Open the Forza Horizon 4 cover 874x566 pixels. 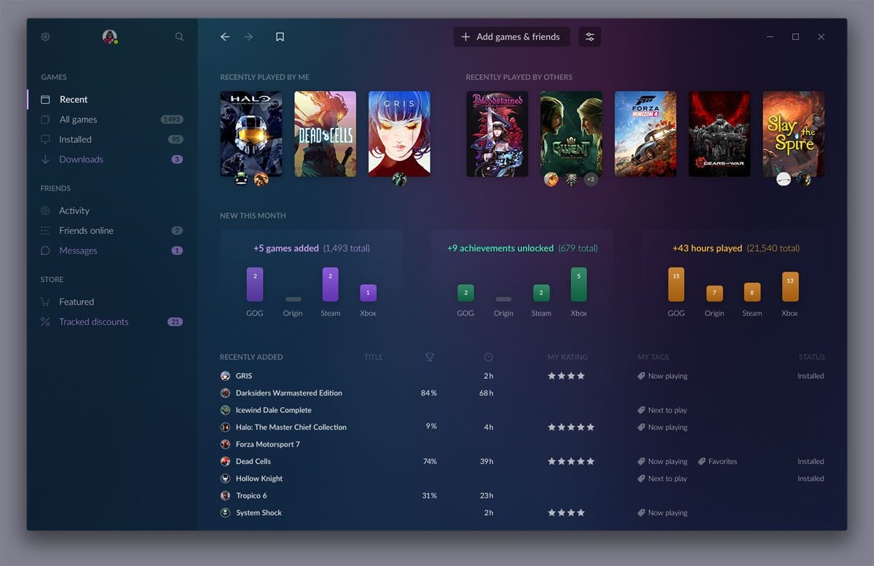(x=645, y=134)
